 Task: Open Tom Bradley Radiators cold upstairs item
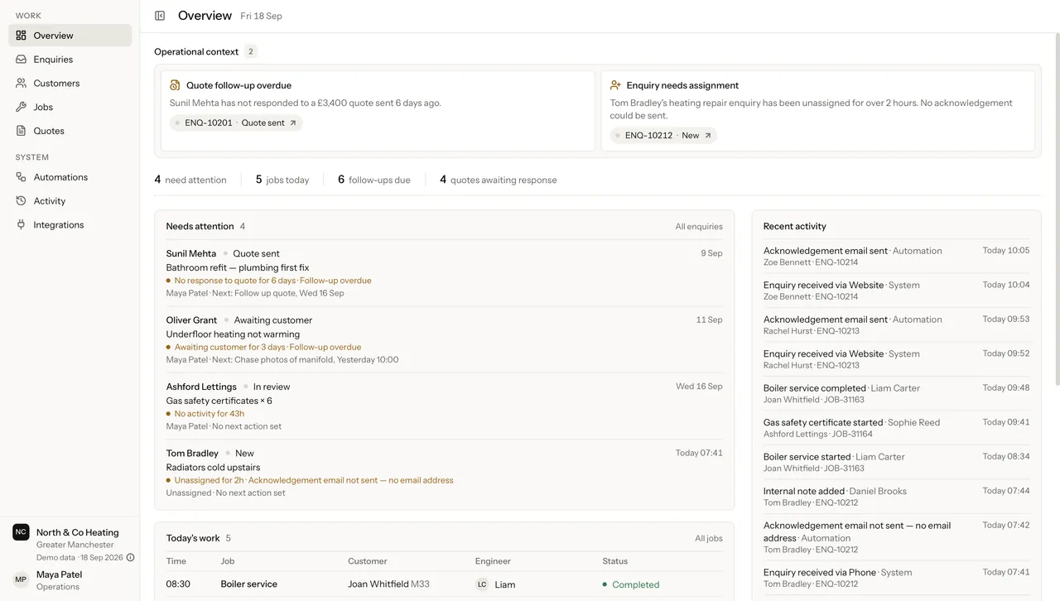[444, 473]
